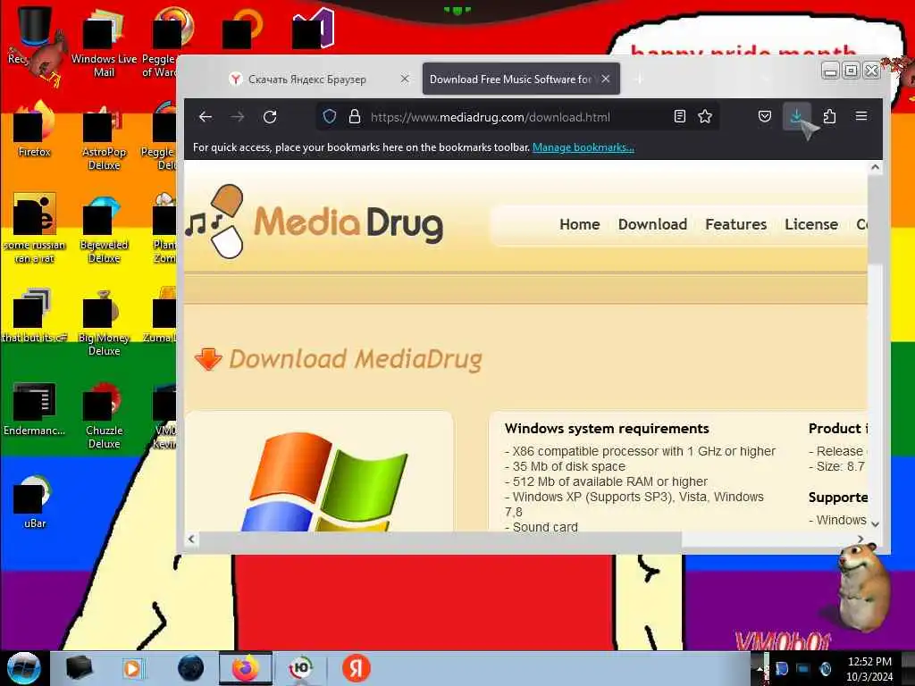Screen dimensions: 915x686
Task: Open the Yandex Browser taskbar icon
Action: [356, 668]
